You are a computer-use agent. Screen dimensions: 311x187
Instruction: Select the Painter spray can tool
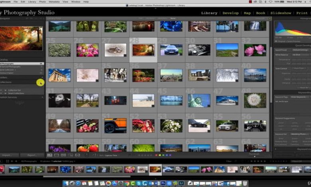click(87, 155)
